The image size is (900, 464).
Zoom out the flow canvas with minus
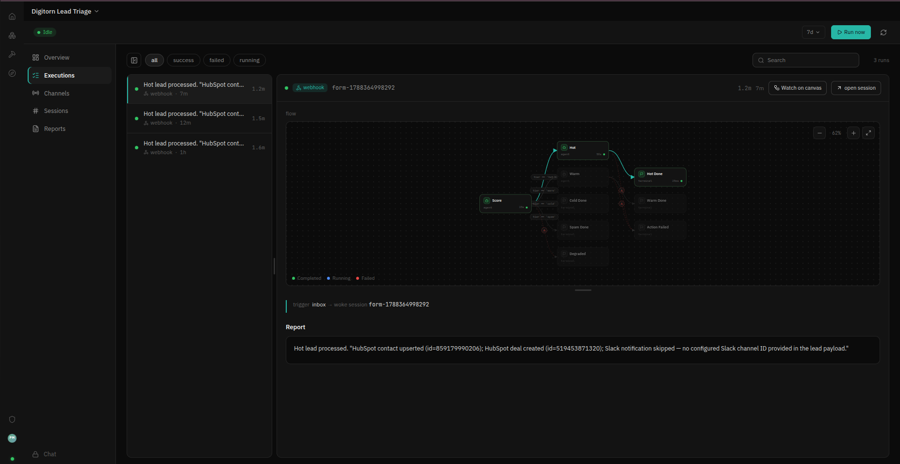819,133
